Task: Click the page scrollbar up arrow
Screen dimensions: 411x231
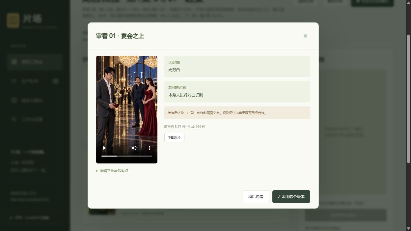Action: point(408,2)
